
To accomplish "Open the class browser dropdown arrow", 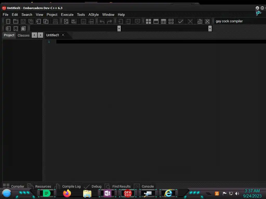I will [x=119, y=29].
